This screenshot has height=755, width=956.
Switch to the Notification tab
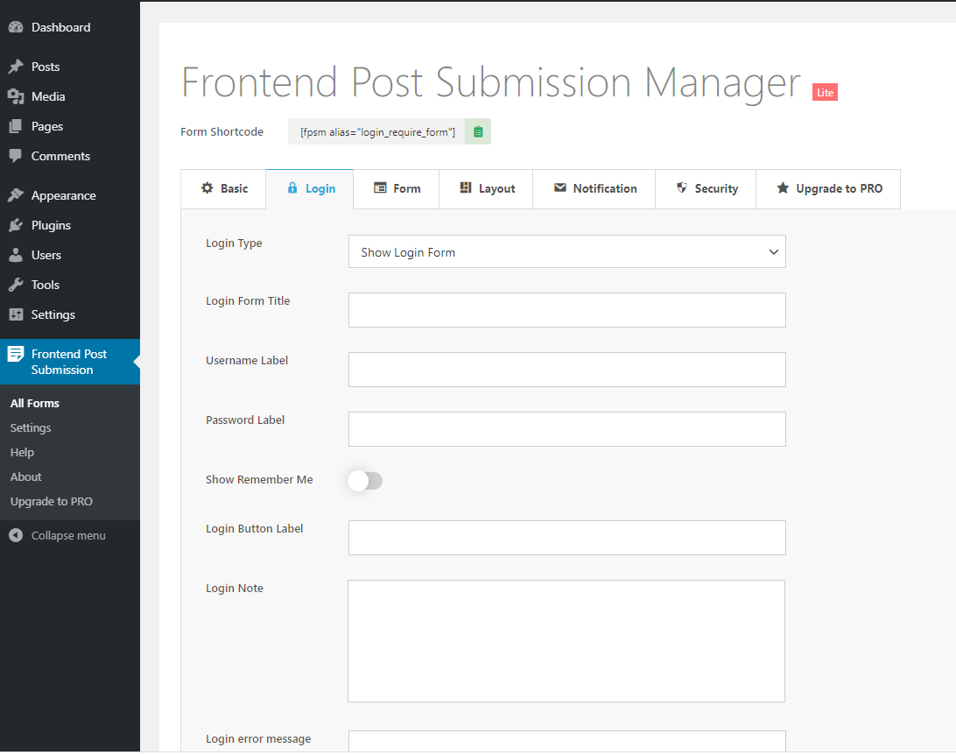pyautogui.click(x=594, y=189)
